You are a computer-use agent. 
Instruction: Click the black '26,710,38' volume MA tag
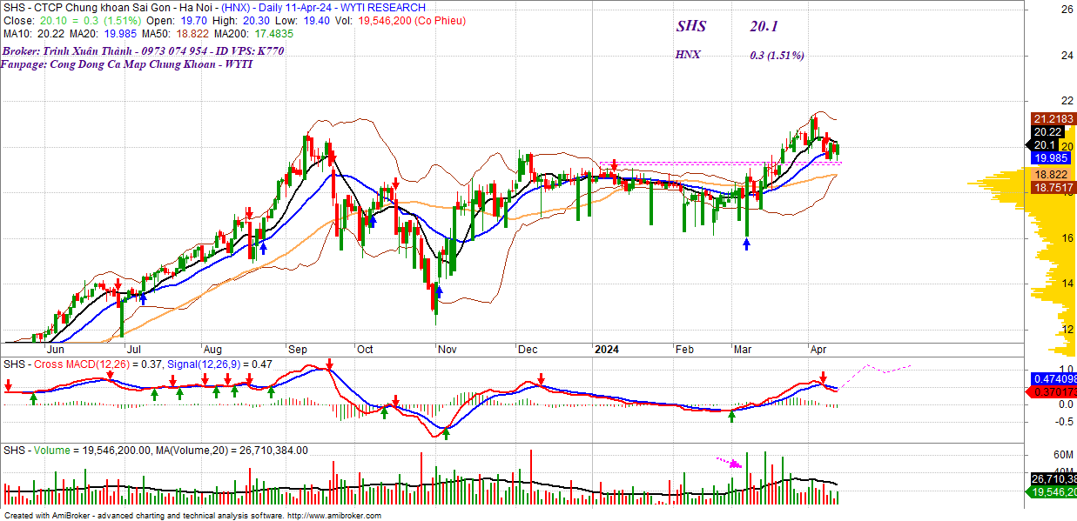1053,479
